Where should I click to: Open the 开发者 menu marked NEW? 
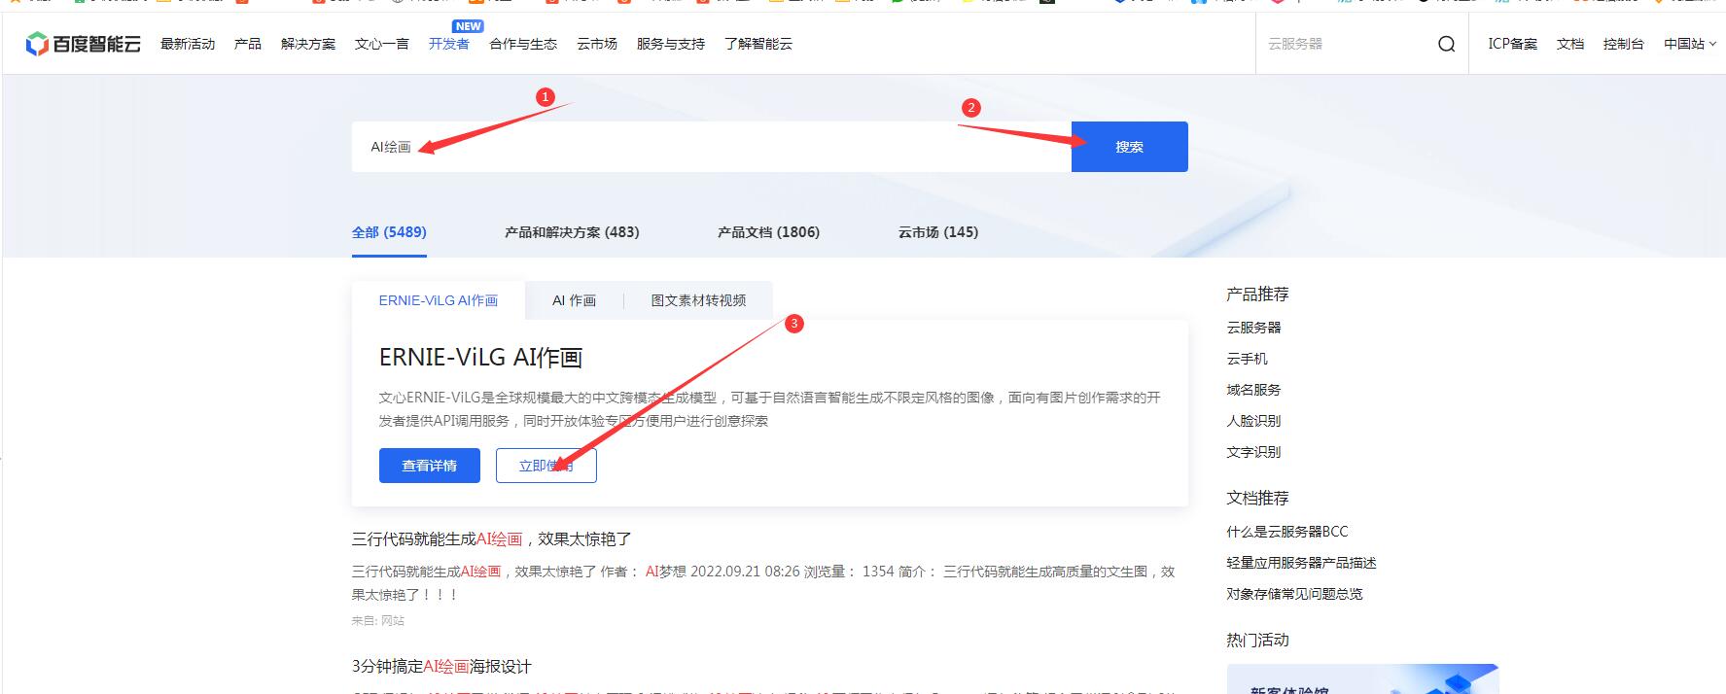coord(449,44)
